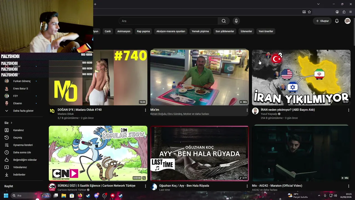The width and height of the screenshot is (355, 200).
Task: Click the YouTube search magnifier button
Action: coord(224,21)
